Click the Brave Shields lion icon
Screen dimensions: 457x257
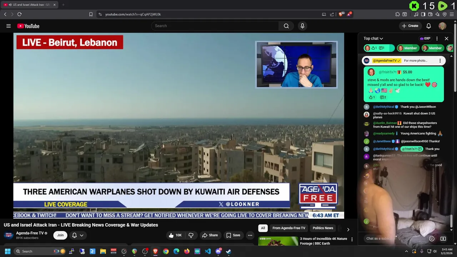(341, 14)
